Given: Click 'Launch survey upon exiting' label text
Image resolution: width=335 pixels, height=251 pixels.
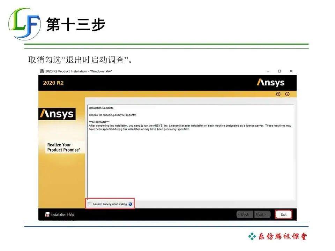Looking at the screenshot, I should [110, 204].
